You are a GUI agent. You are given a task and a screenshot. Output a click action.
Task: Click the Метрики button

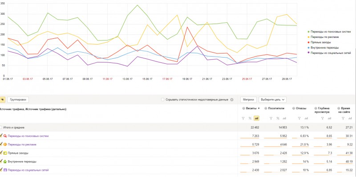248,100
